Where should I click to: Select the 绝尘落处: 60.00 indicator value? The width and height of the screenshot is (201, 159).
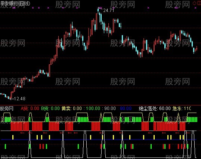(155, 108)
